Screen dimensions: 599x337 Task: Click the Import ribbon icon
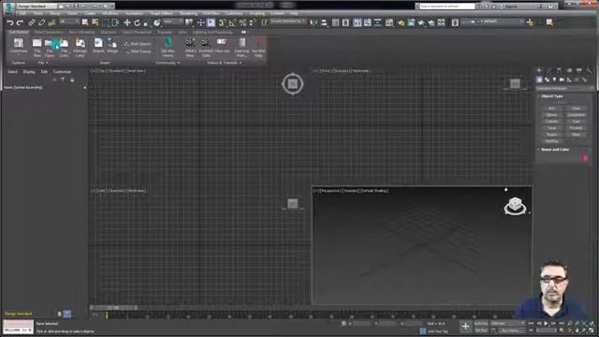[98, 46]
